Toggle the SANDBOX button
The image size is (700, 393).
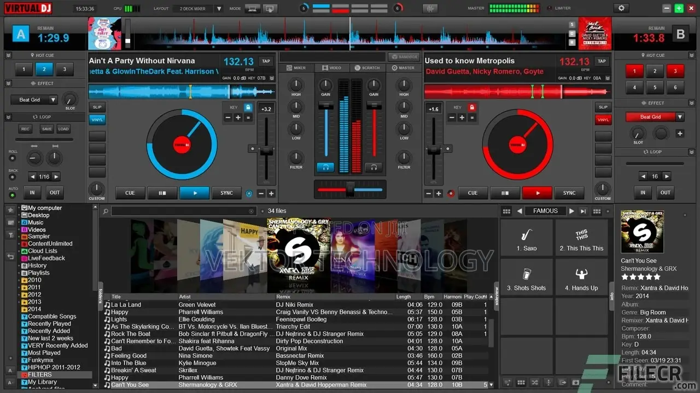pos(404,57)
